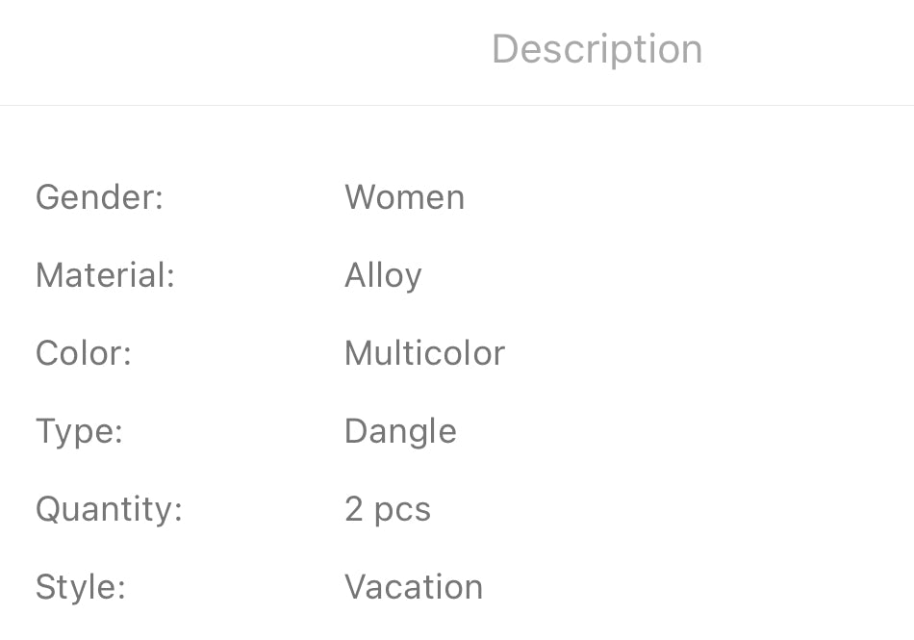This screenshot has width=914, height=640.
Task: Click the Quantity label
Action: pyautogui.click(x=108, y=509)
